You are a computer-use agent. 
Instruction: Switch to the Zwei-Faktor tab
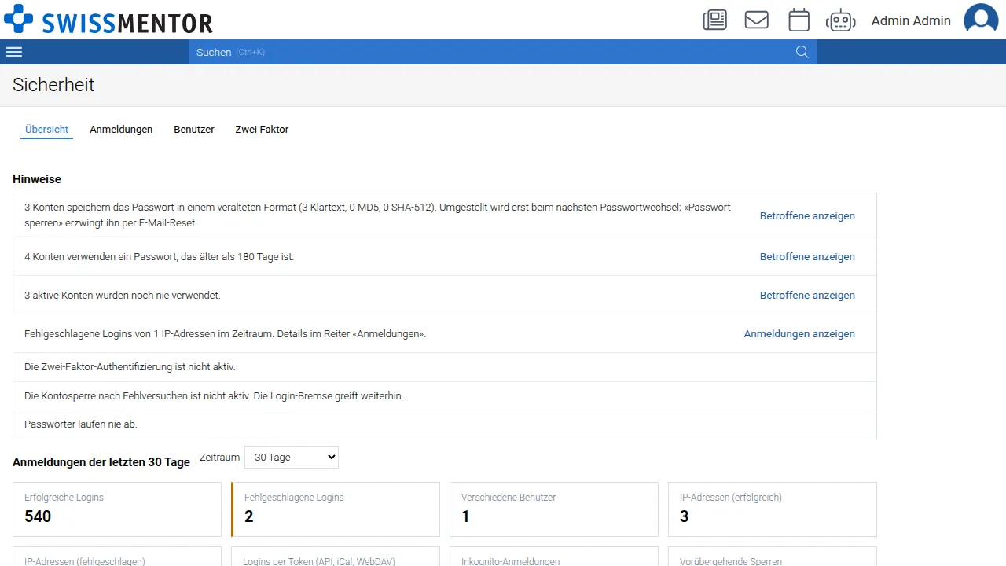click(262, 130)
